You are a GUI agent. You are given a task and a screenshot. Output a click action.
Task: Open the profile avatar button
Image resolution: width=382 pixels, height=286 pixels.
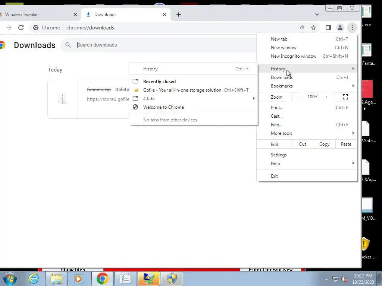point(340,28)
